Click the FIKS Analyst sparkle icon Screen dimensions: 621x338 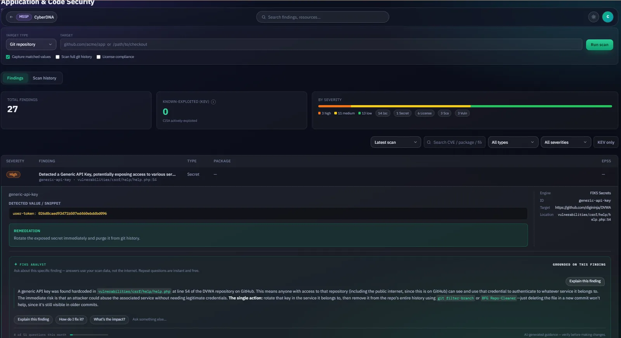pyautogui.click(x=16, y=264)
